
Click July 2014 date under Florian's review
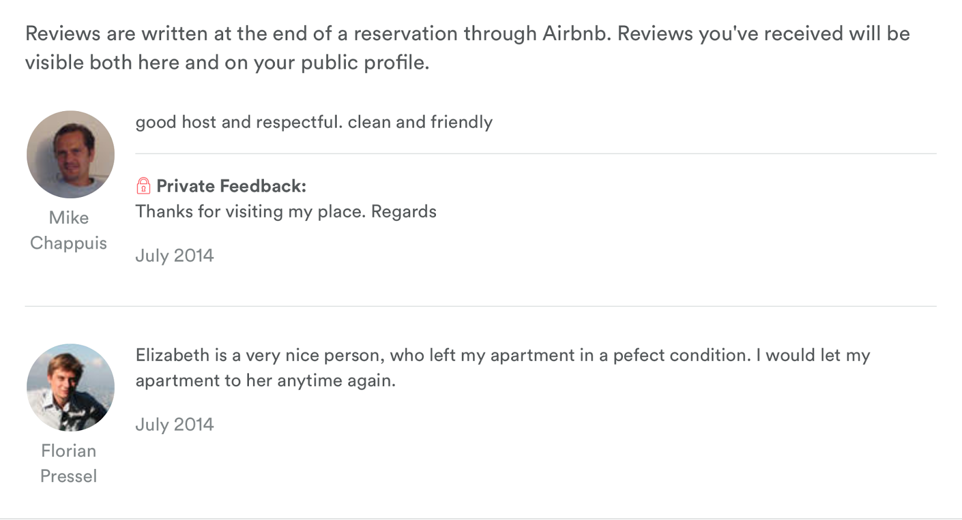[x=174, y=425]
